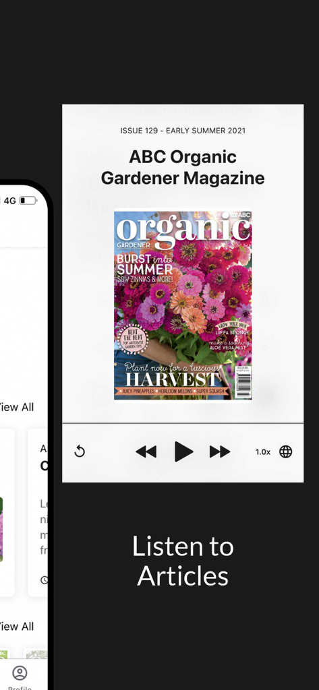Tap the 4G network indicator
Image resolution: width=319 pixels, height=690 pixels.
pyautogui.click(x=9, y=201)
